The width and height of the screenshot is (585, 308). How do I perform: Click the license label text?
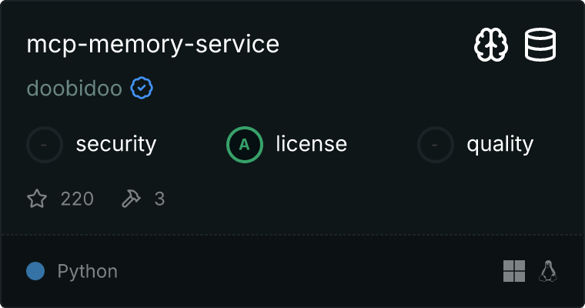click(311, 144)
